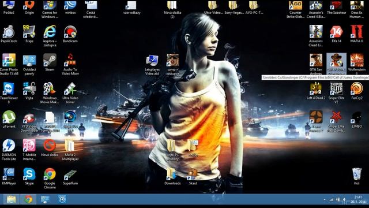Viewport: 369px width, 208px height.
Task: Open Vegas Pro shortcut icon
Action: coord(70,121)
